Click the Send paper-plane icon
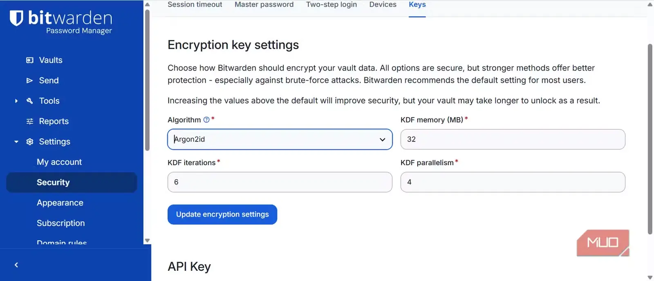This screenshot has width=654, height=281. click(29, 80)
